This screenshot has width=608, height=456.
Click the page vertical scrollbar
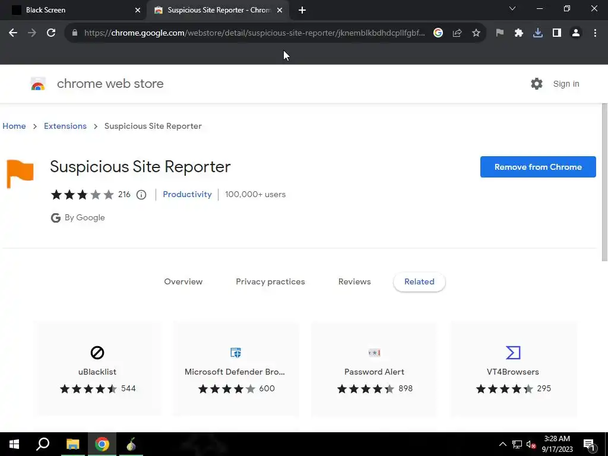pyautogui.click(x=604, y=182)
